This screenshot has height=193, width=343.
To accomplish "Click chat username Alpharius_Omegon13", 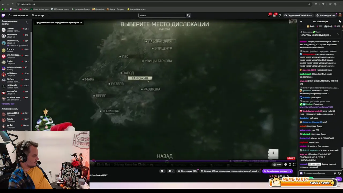I will [312, 122].
